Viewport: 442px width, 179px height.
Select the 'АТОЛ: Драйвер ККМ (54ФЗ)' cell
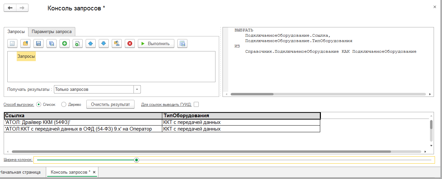[83, 122]
